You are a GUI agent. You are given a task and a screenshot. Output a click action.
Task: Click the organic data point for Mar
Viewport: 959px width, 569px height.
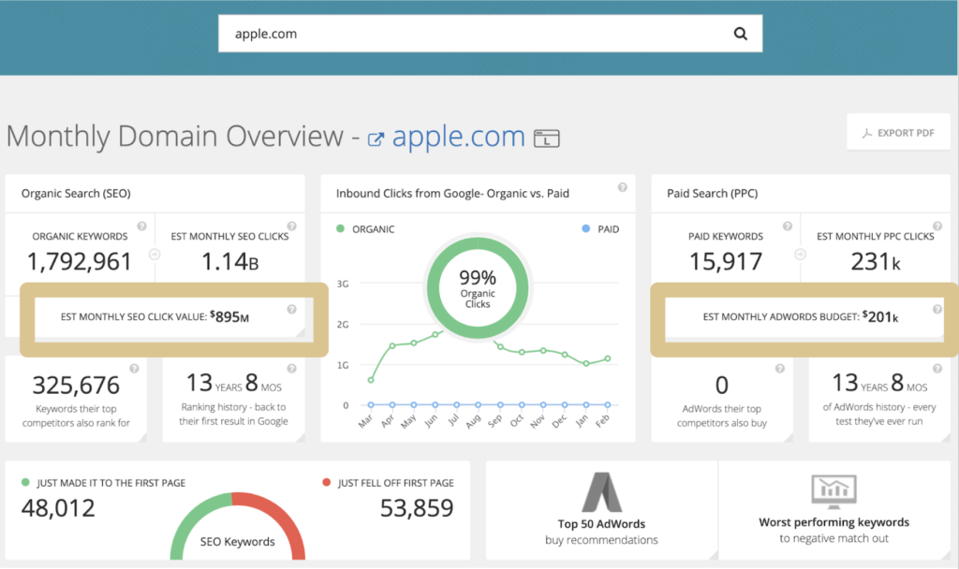[x=371, y=380]
